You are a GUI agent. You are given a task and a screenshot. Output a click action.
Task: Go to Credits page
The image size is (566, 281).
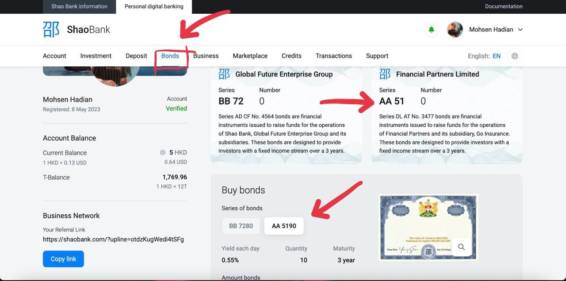[x=291, y=56]
